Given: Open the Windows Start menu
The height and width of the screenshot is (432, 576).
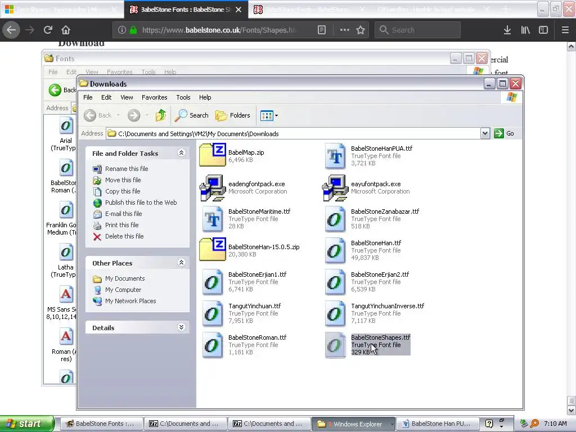Looking at the screenshot, I should [x=26, y=424].
